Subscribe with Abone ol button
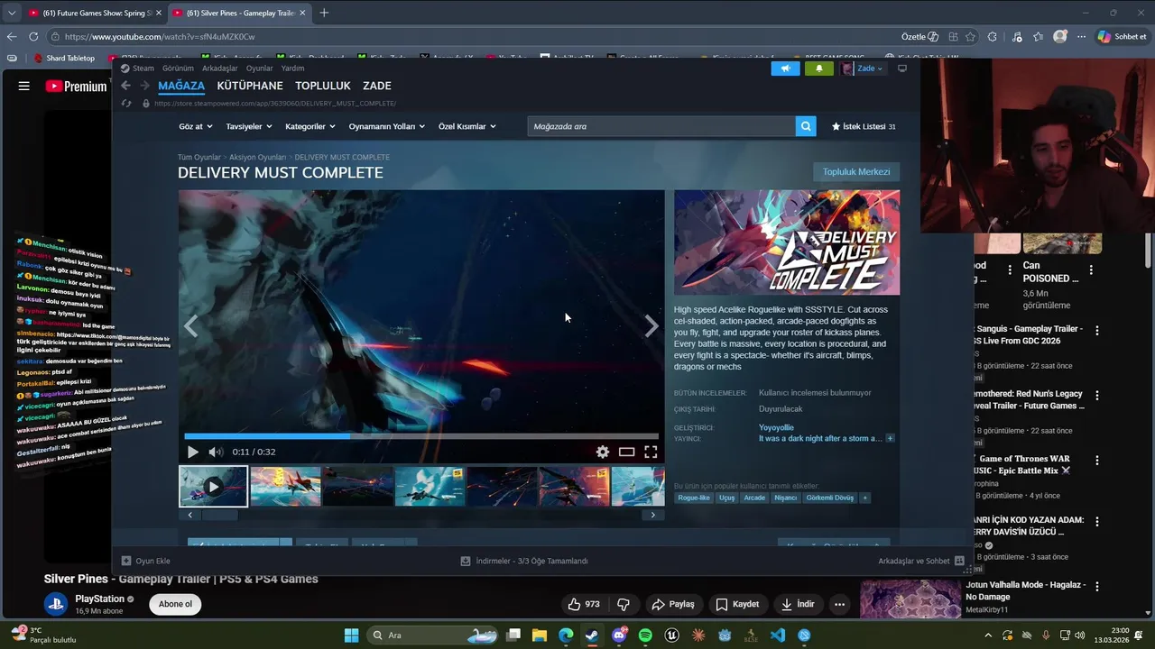 tap(175, 604)
